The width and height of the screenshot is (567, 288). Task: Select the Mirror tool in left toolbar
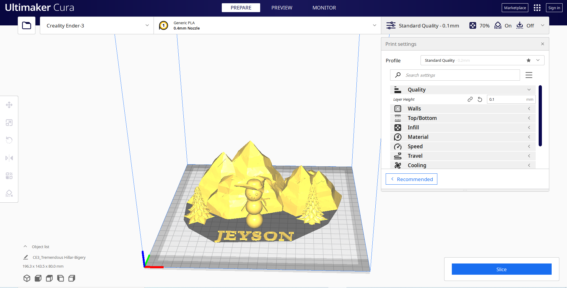(9, 158)
